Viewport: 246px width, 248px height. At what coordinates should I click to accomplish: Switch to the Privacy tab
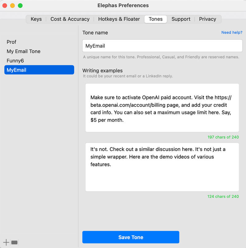[x=208, y=19]
